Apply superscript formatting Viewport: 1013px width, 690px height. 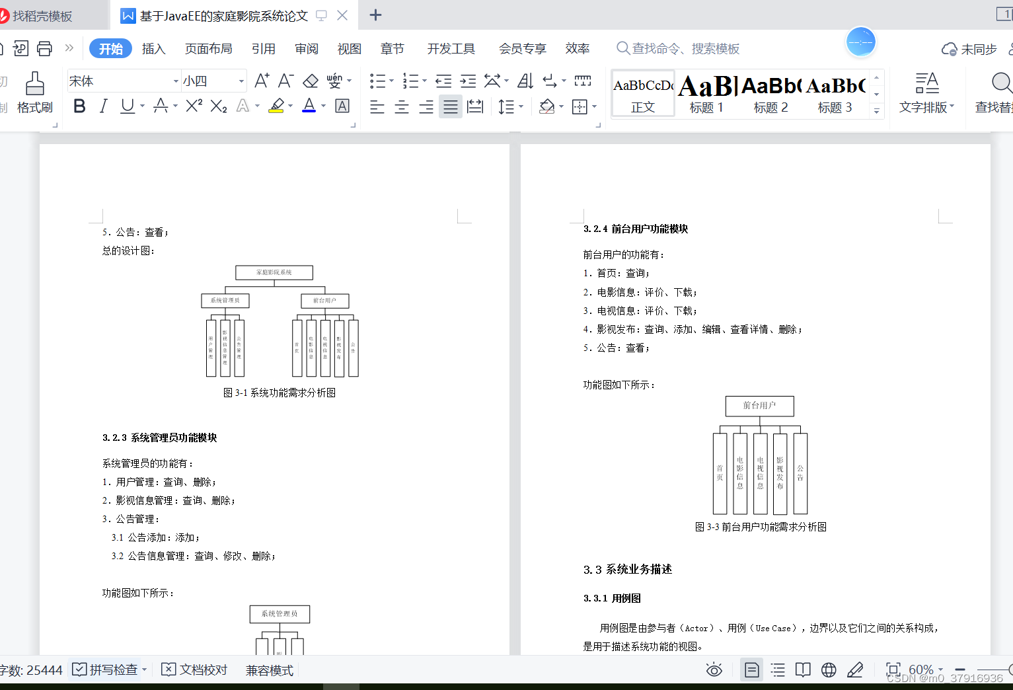(x=192, y=106)
